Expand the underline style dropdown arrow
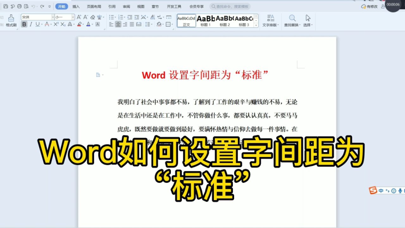This screenshot has width=405, height=228. (41, 24)
